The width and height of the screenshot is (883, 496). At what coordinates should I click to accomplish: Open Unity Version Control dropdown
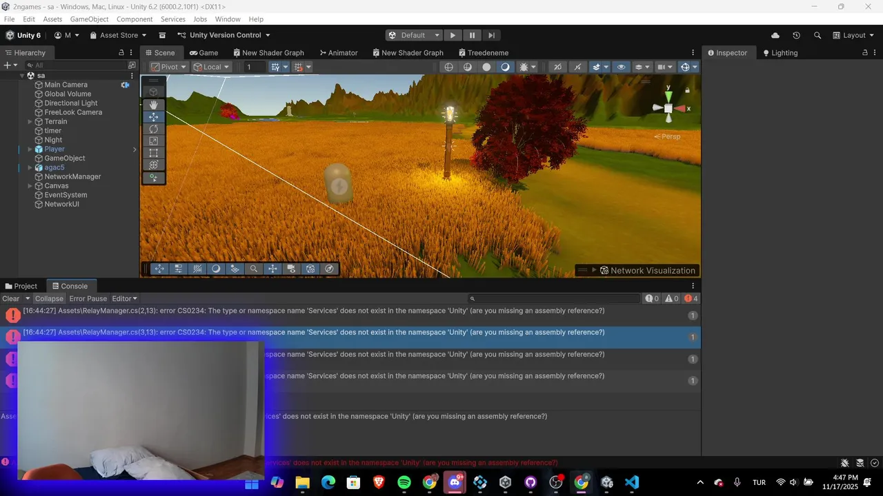pyautogui.click(x=224, y=35)
